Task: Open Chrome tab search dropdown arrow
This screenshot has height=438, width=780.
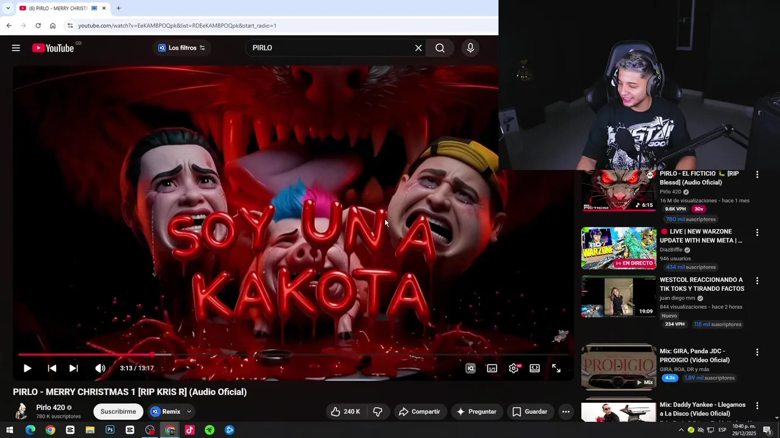Action: [x=8, y=9]
